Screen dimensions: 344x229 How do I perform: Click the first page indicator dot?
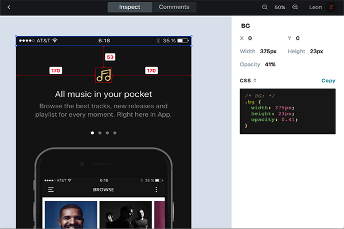92,133
